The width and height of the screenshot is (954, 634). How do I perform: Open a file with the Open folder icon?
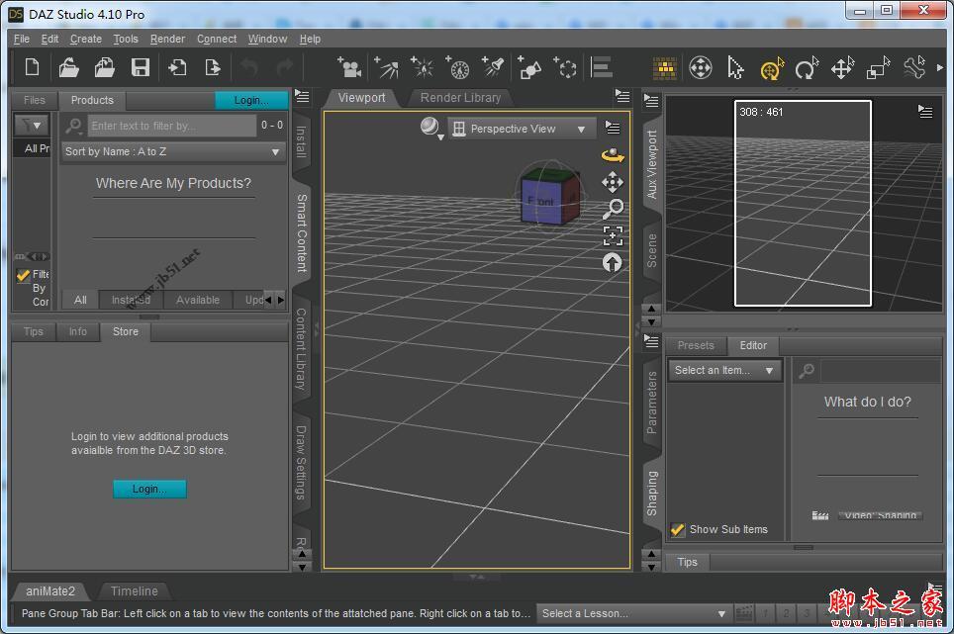pyautogui.click(x=68, y=67)
